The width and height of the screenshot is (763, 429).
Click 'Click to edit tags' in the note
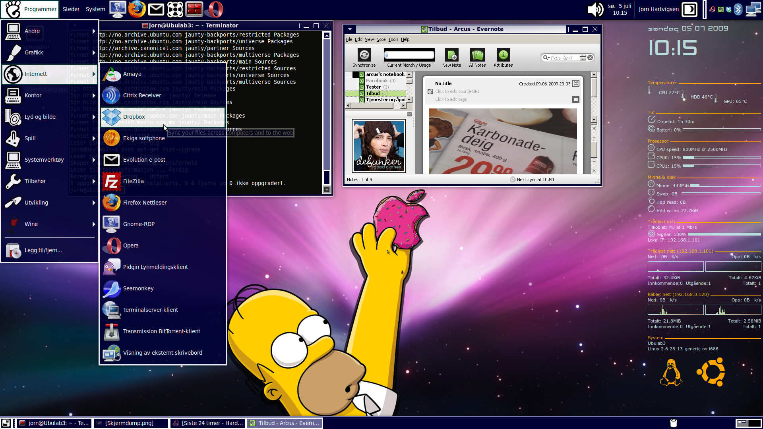(451, 99)
